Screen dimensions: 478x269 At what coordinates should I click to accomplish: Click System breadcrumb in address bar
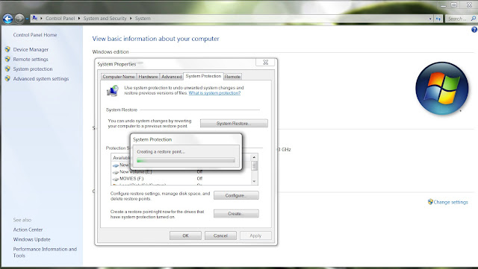pyautogui.click(x=143, y=19)
